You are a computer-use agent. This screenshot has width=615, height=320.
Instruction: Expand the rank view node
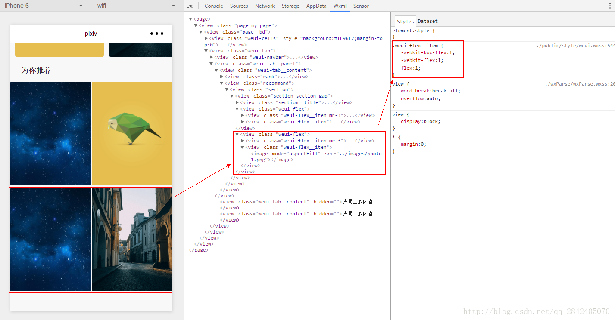click(222, 77)
